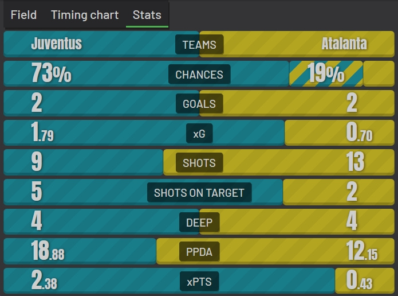Switch to the Field tab
Screen dimensions: 398x296
(x=23, y=15)
